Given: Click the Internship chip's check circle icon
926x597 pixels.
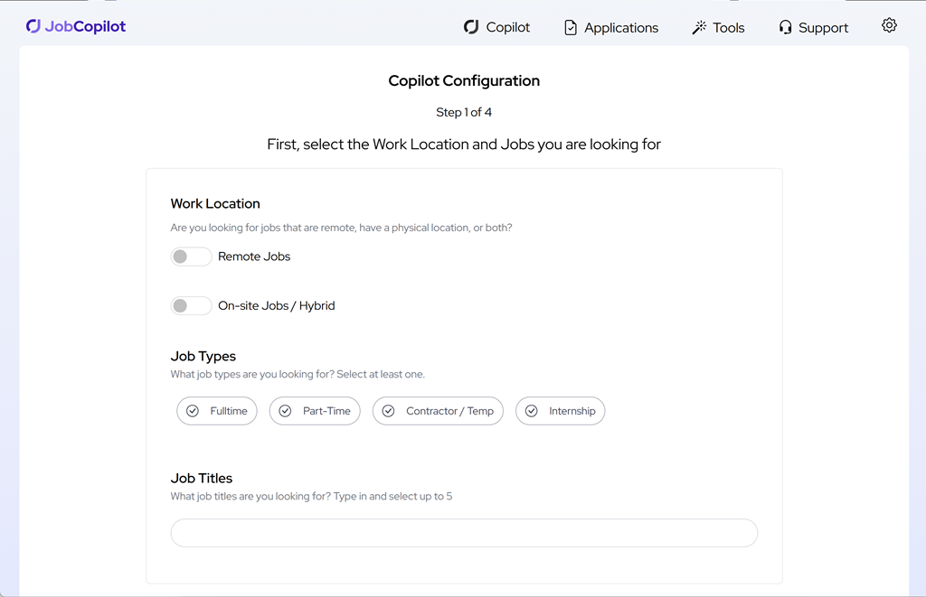Looking at the screenshot, I should (532, 411).
